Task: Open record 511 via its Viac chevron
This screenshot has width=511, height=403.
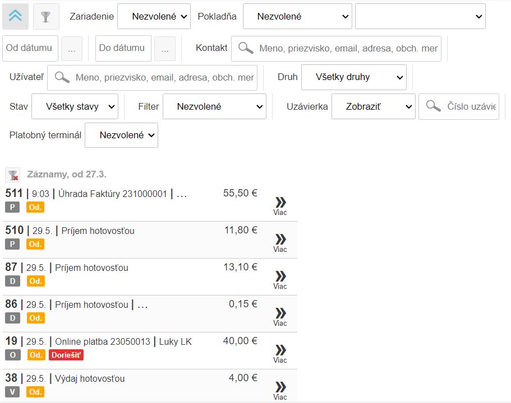Action: (x=280, y=203)
